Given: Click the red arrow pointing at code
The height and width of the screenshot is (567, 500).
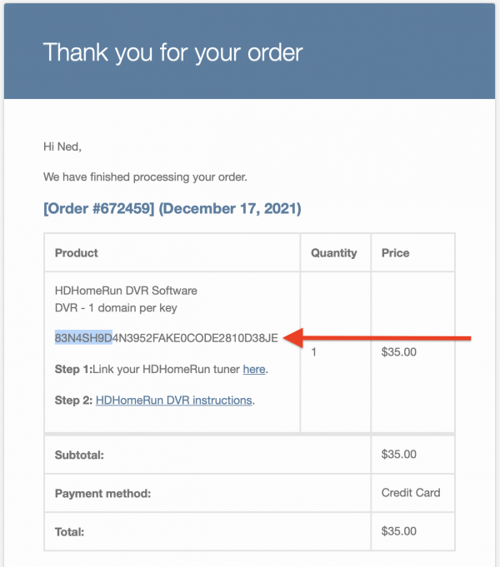Looking at the screenshot, I should [x=377, y=338].
